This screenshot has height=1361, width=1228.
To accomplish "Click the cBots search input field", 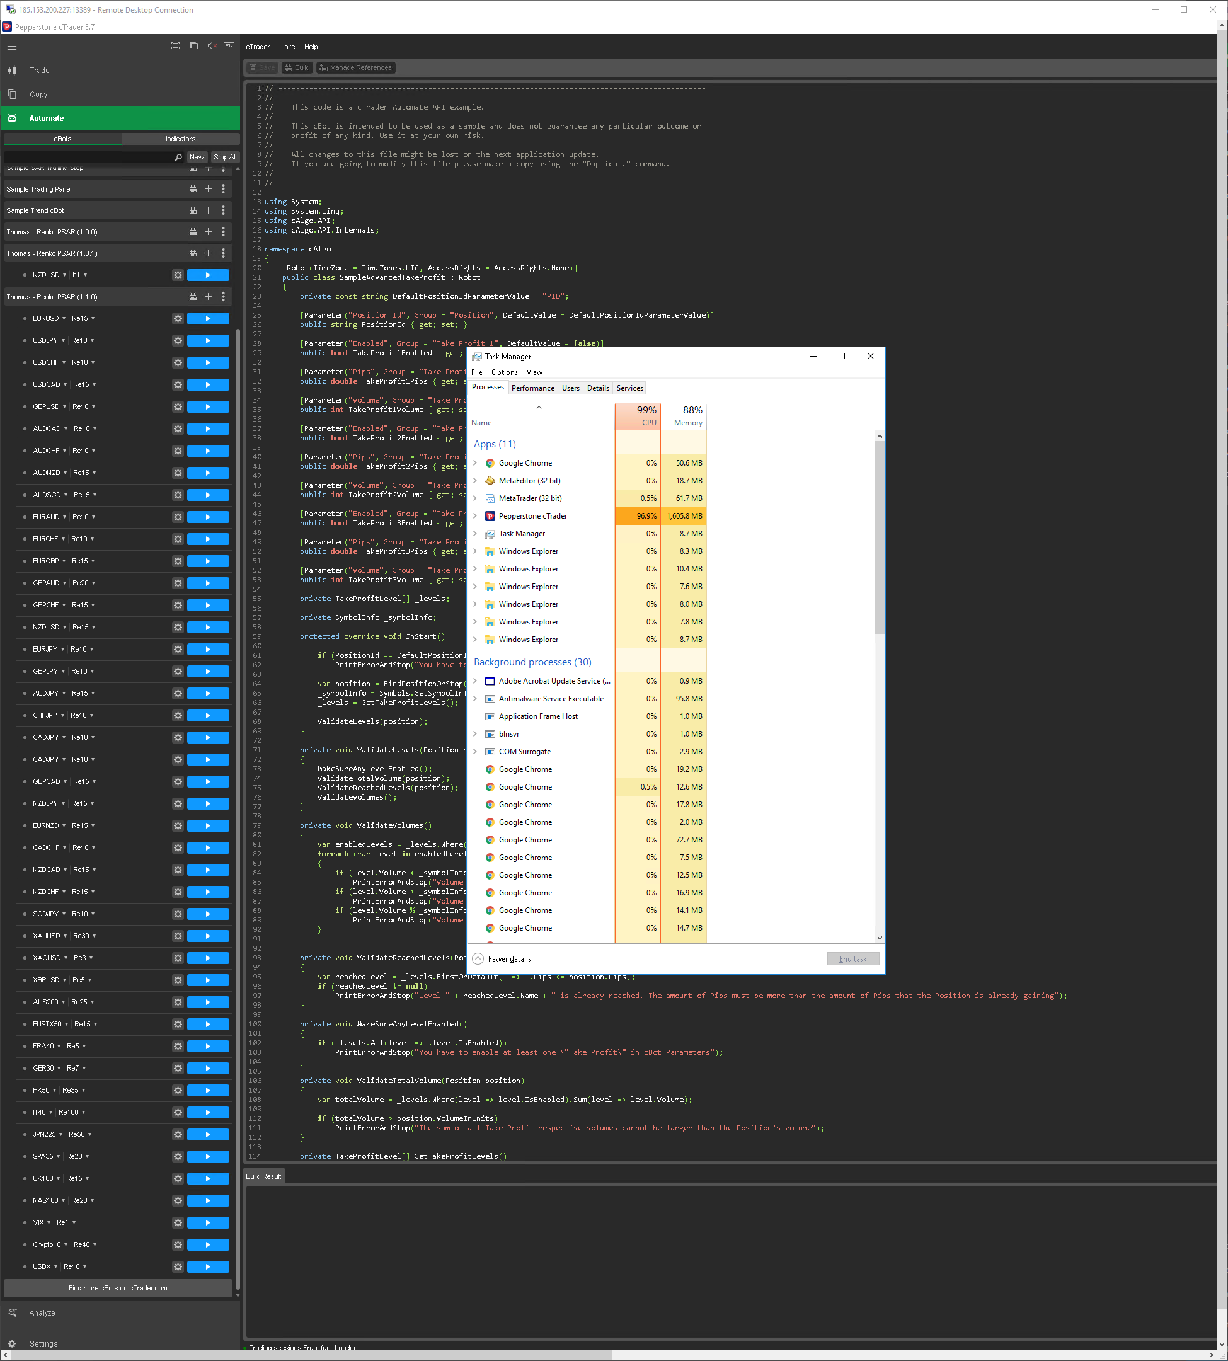I will pos(88,158).
